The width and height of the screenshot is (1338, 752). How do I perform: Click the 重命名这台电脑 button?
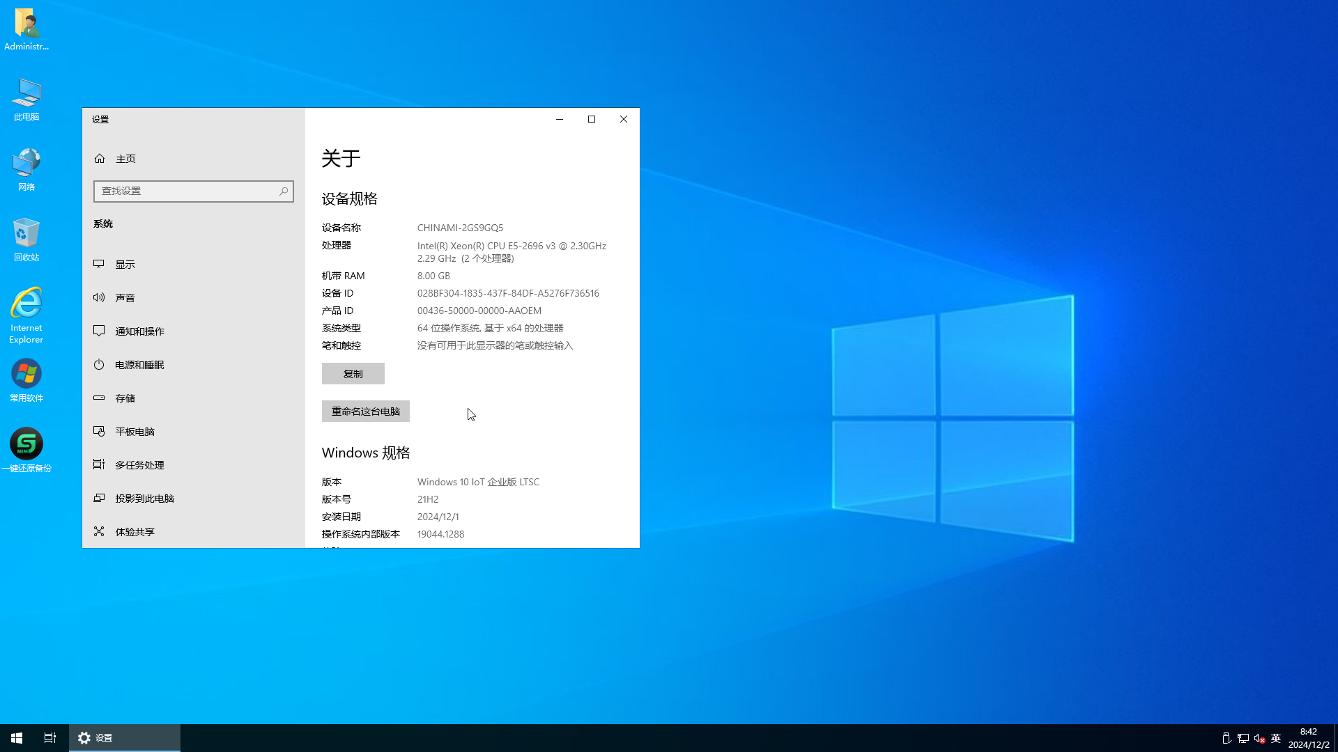(x=366, y=412)
